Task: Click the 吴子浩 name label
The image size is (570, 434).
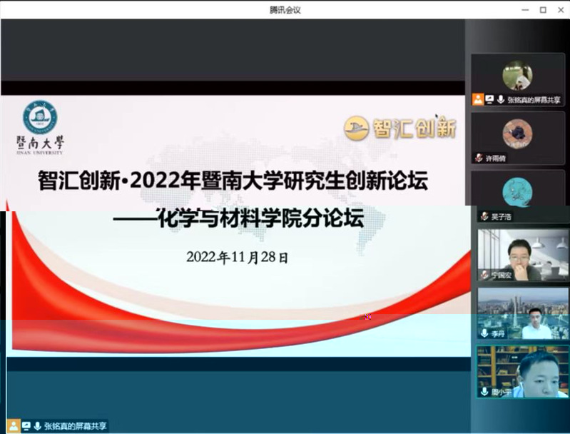Action: (501, 216)
